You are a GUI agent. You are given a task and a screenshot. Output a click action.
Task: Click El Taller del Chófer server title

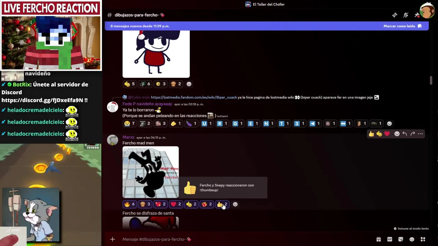tap(269, 4)
